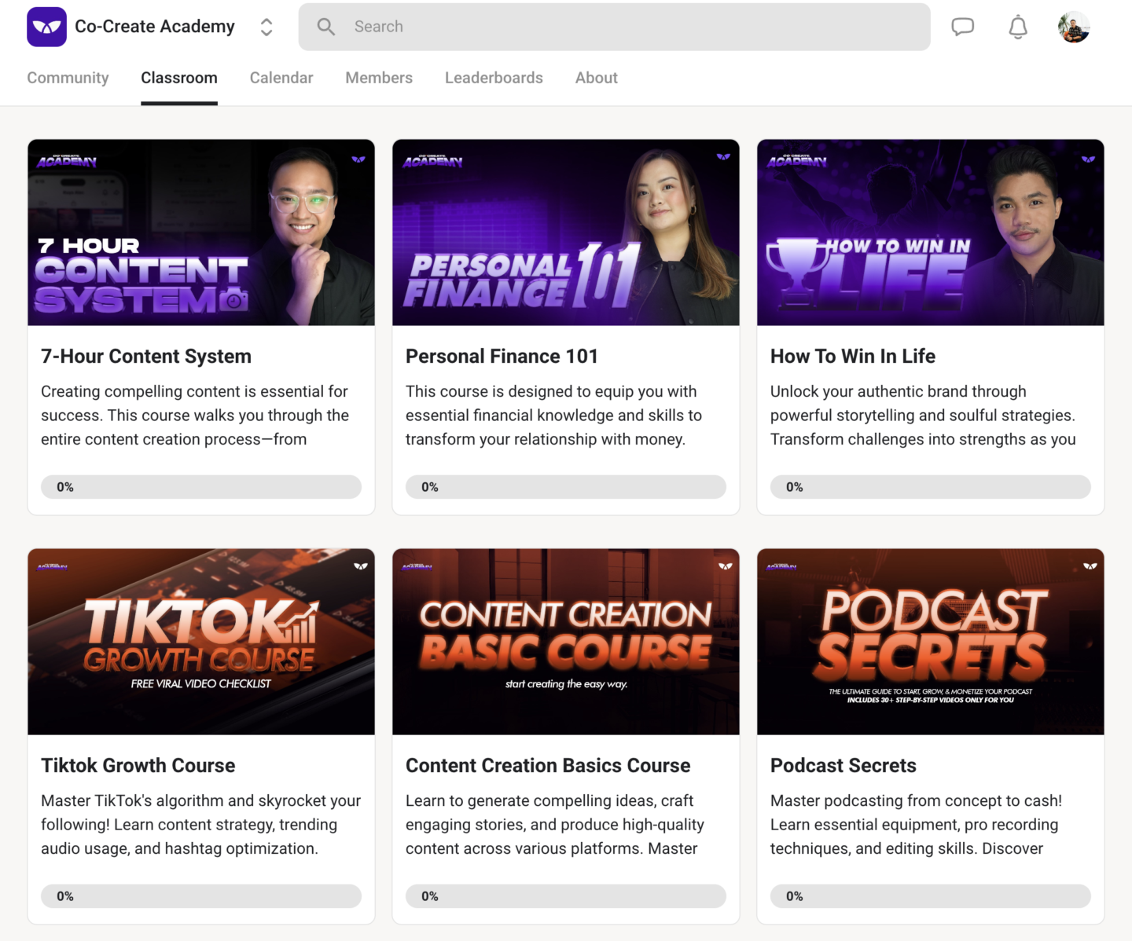This screenshot has width=1132, height=941.
Task: Click the Podcast Secrets progress bar
Action: pos(931,896)
